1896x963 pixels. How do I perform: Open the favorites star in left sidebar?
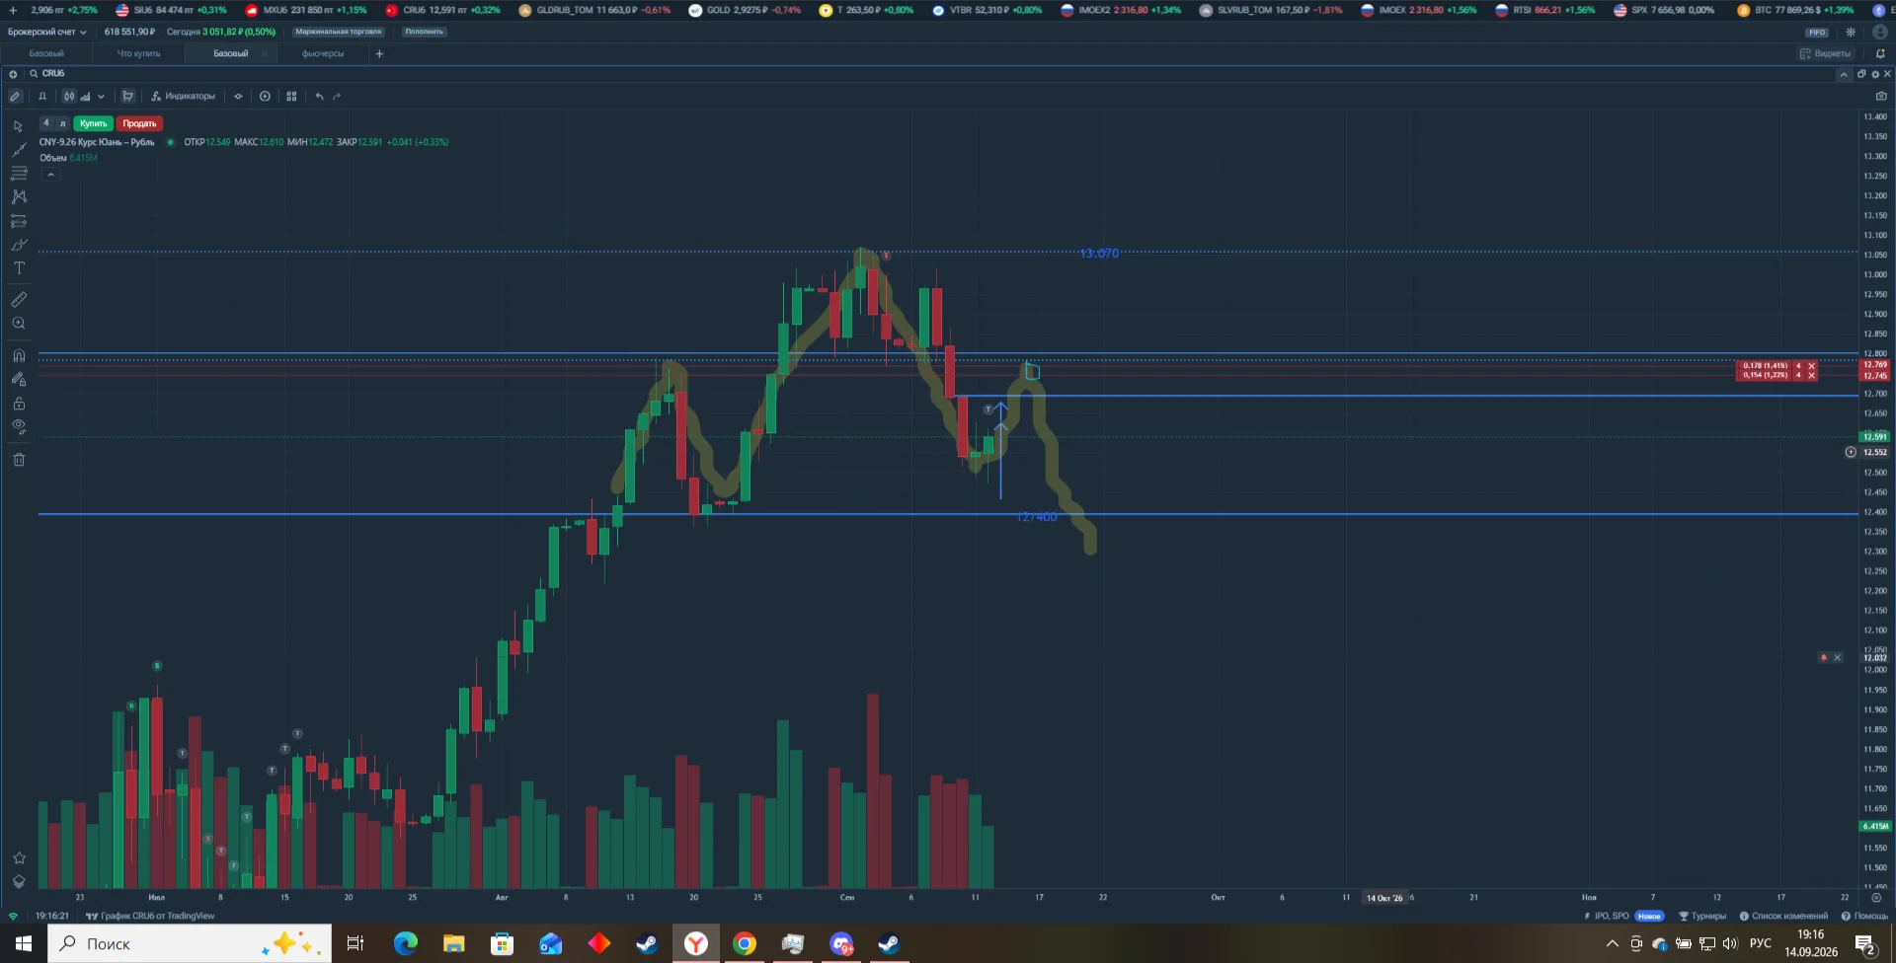click(x=18, y=858)
